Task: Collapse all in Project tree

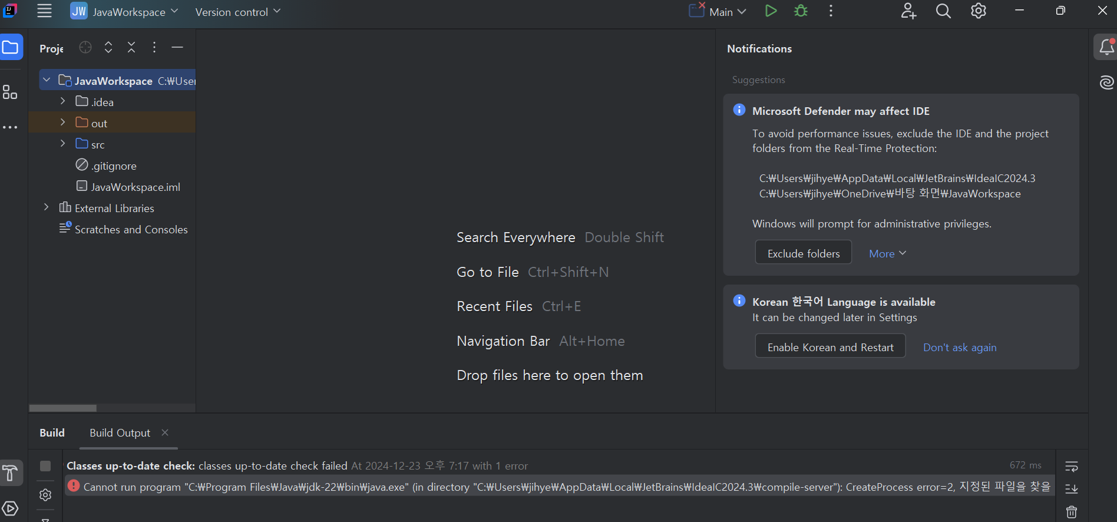Action: [x=131, y=48]
